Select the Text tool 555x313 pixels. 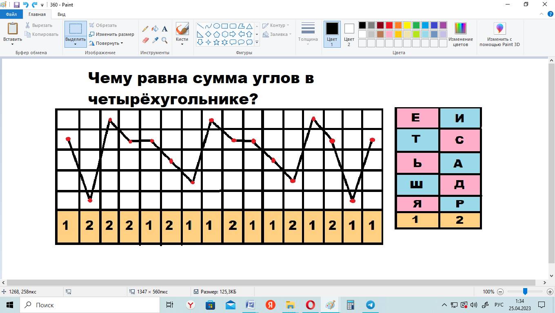point(165,29)
